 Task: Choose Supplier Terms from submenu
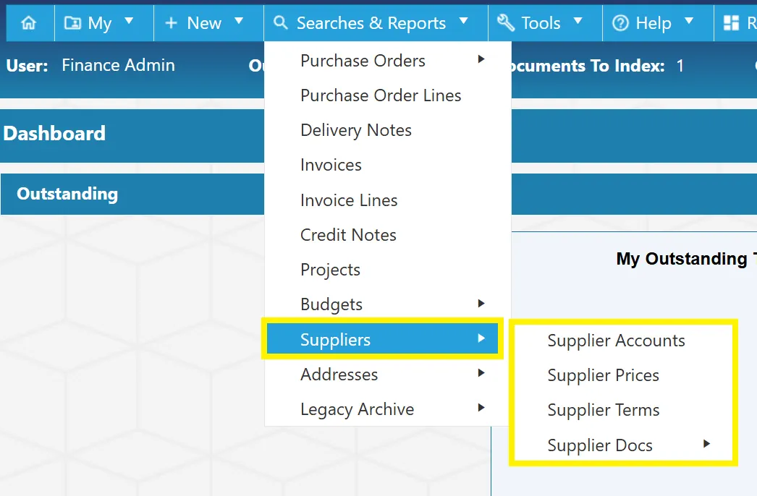coord(623,410)
